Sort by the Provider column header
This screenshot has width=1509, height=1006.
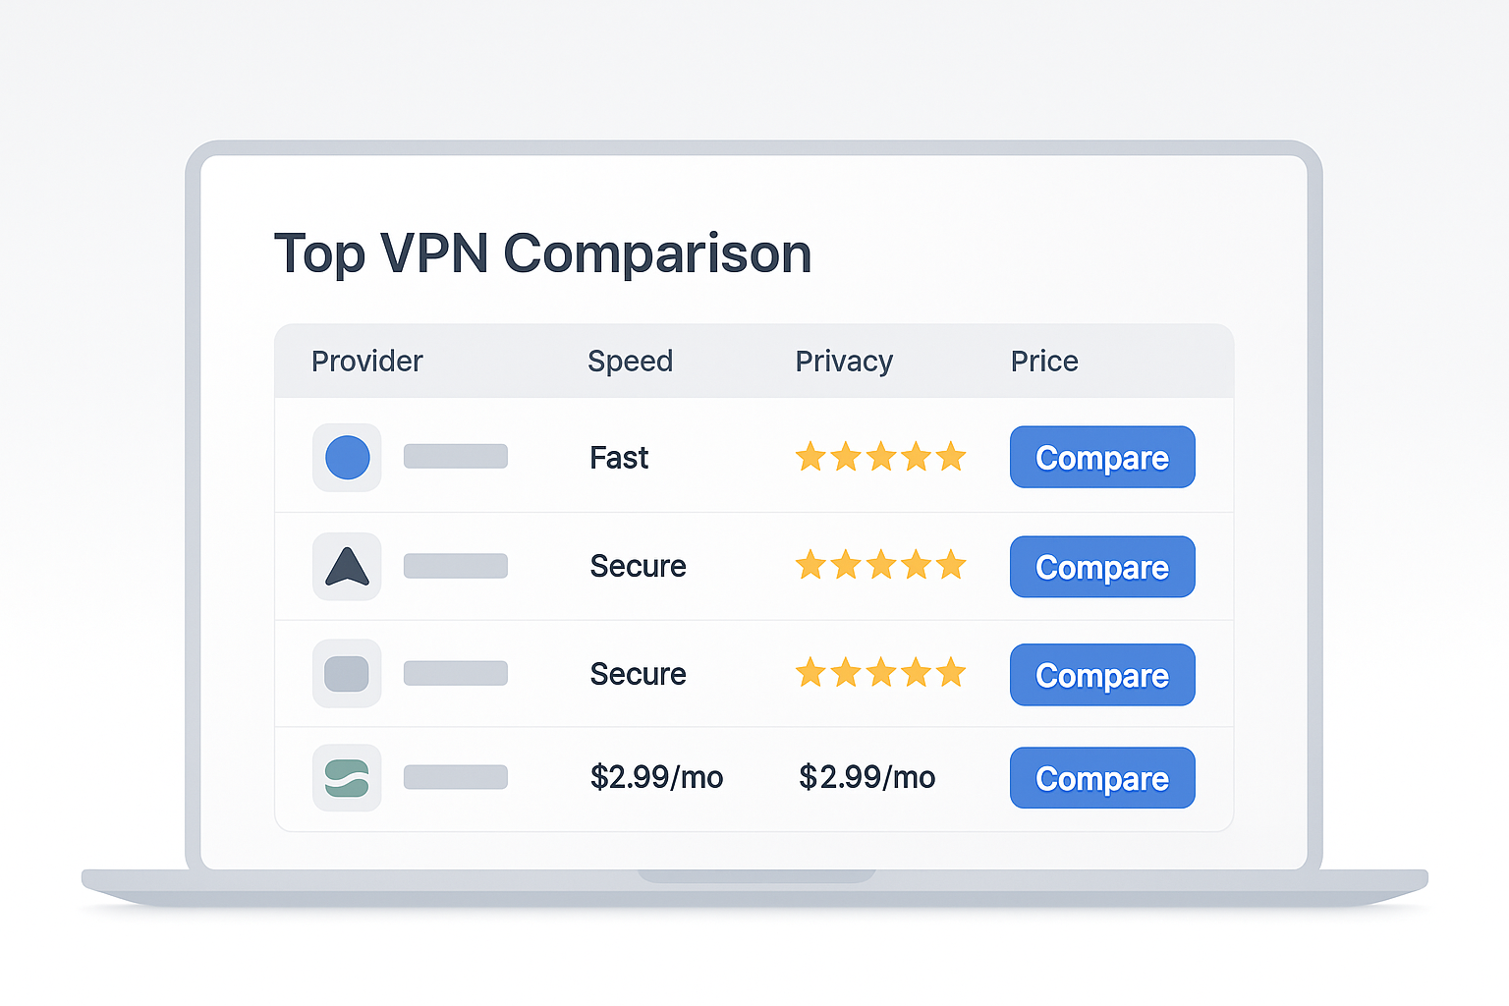coord(366,362)
